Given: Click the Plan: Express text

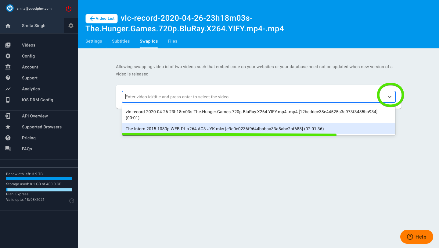Looking at the screenshot, I should pyautogui.click(x=17, y=194).
